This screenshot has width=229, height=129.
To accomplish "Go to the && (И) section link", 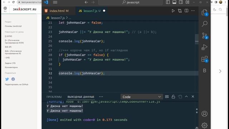I will tap(8, 47).
